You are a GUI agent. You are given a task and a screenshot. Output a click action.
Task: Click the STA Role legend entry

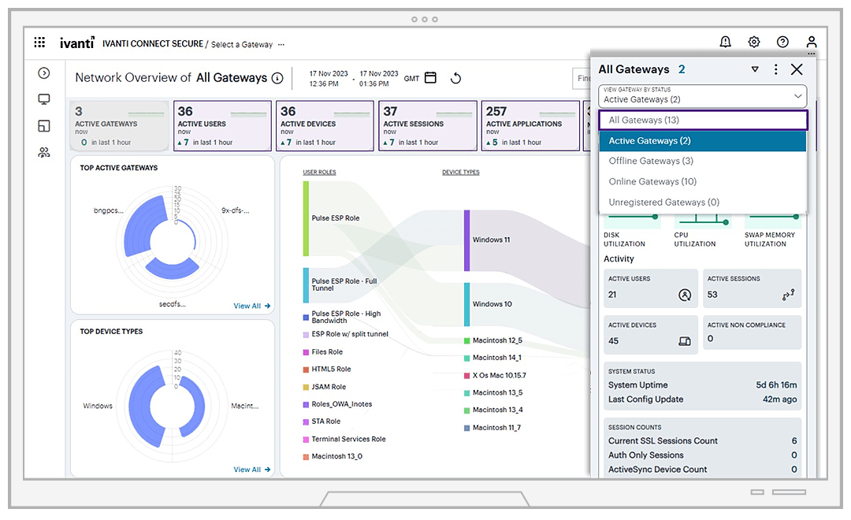[x=321, y=422]
